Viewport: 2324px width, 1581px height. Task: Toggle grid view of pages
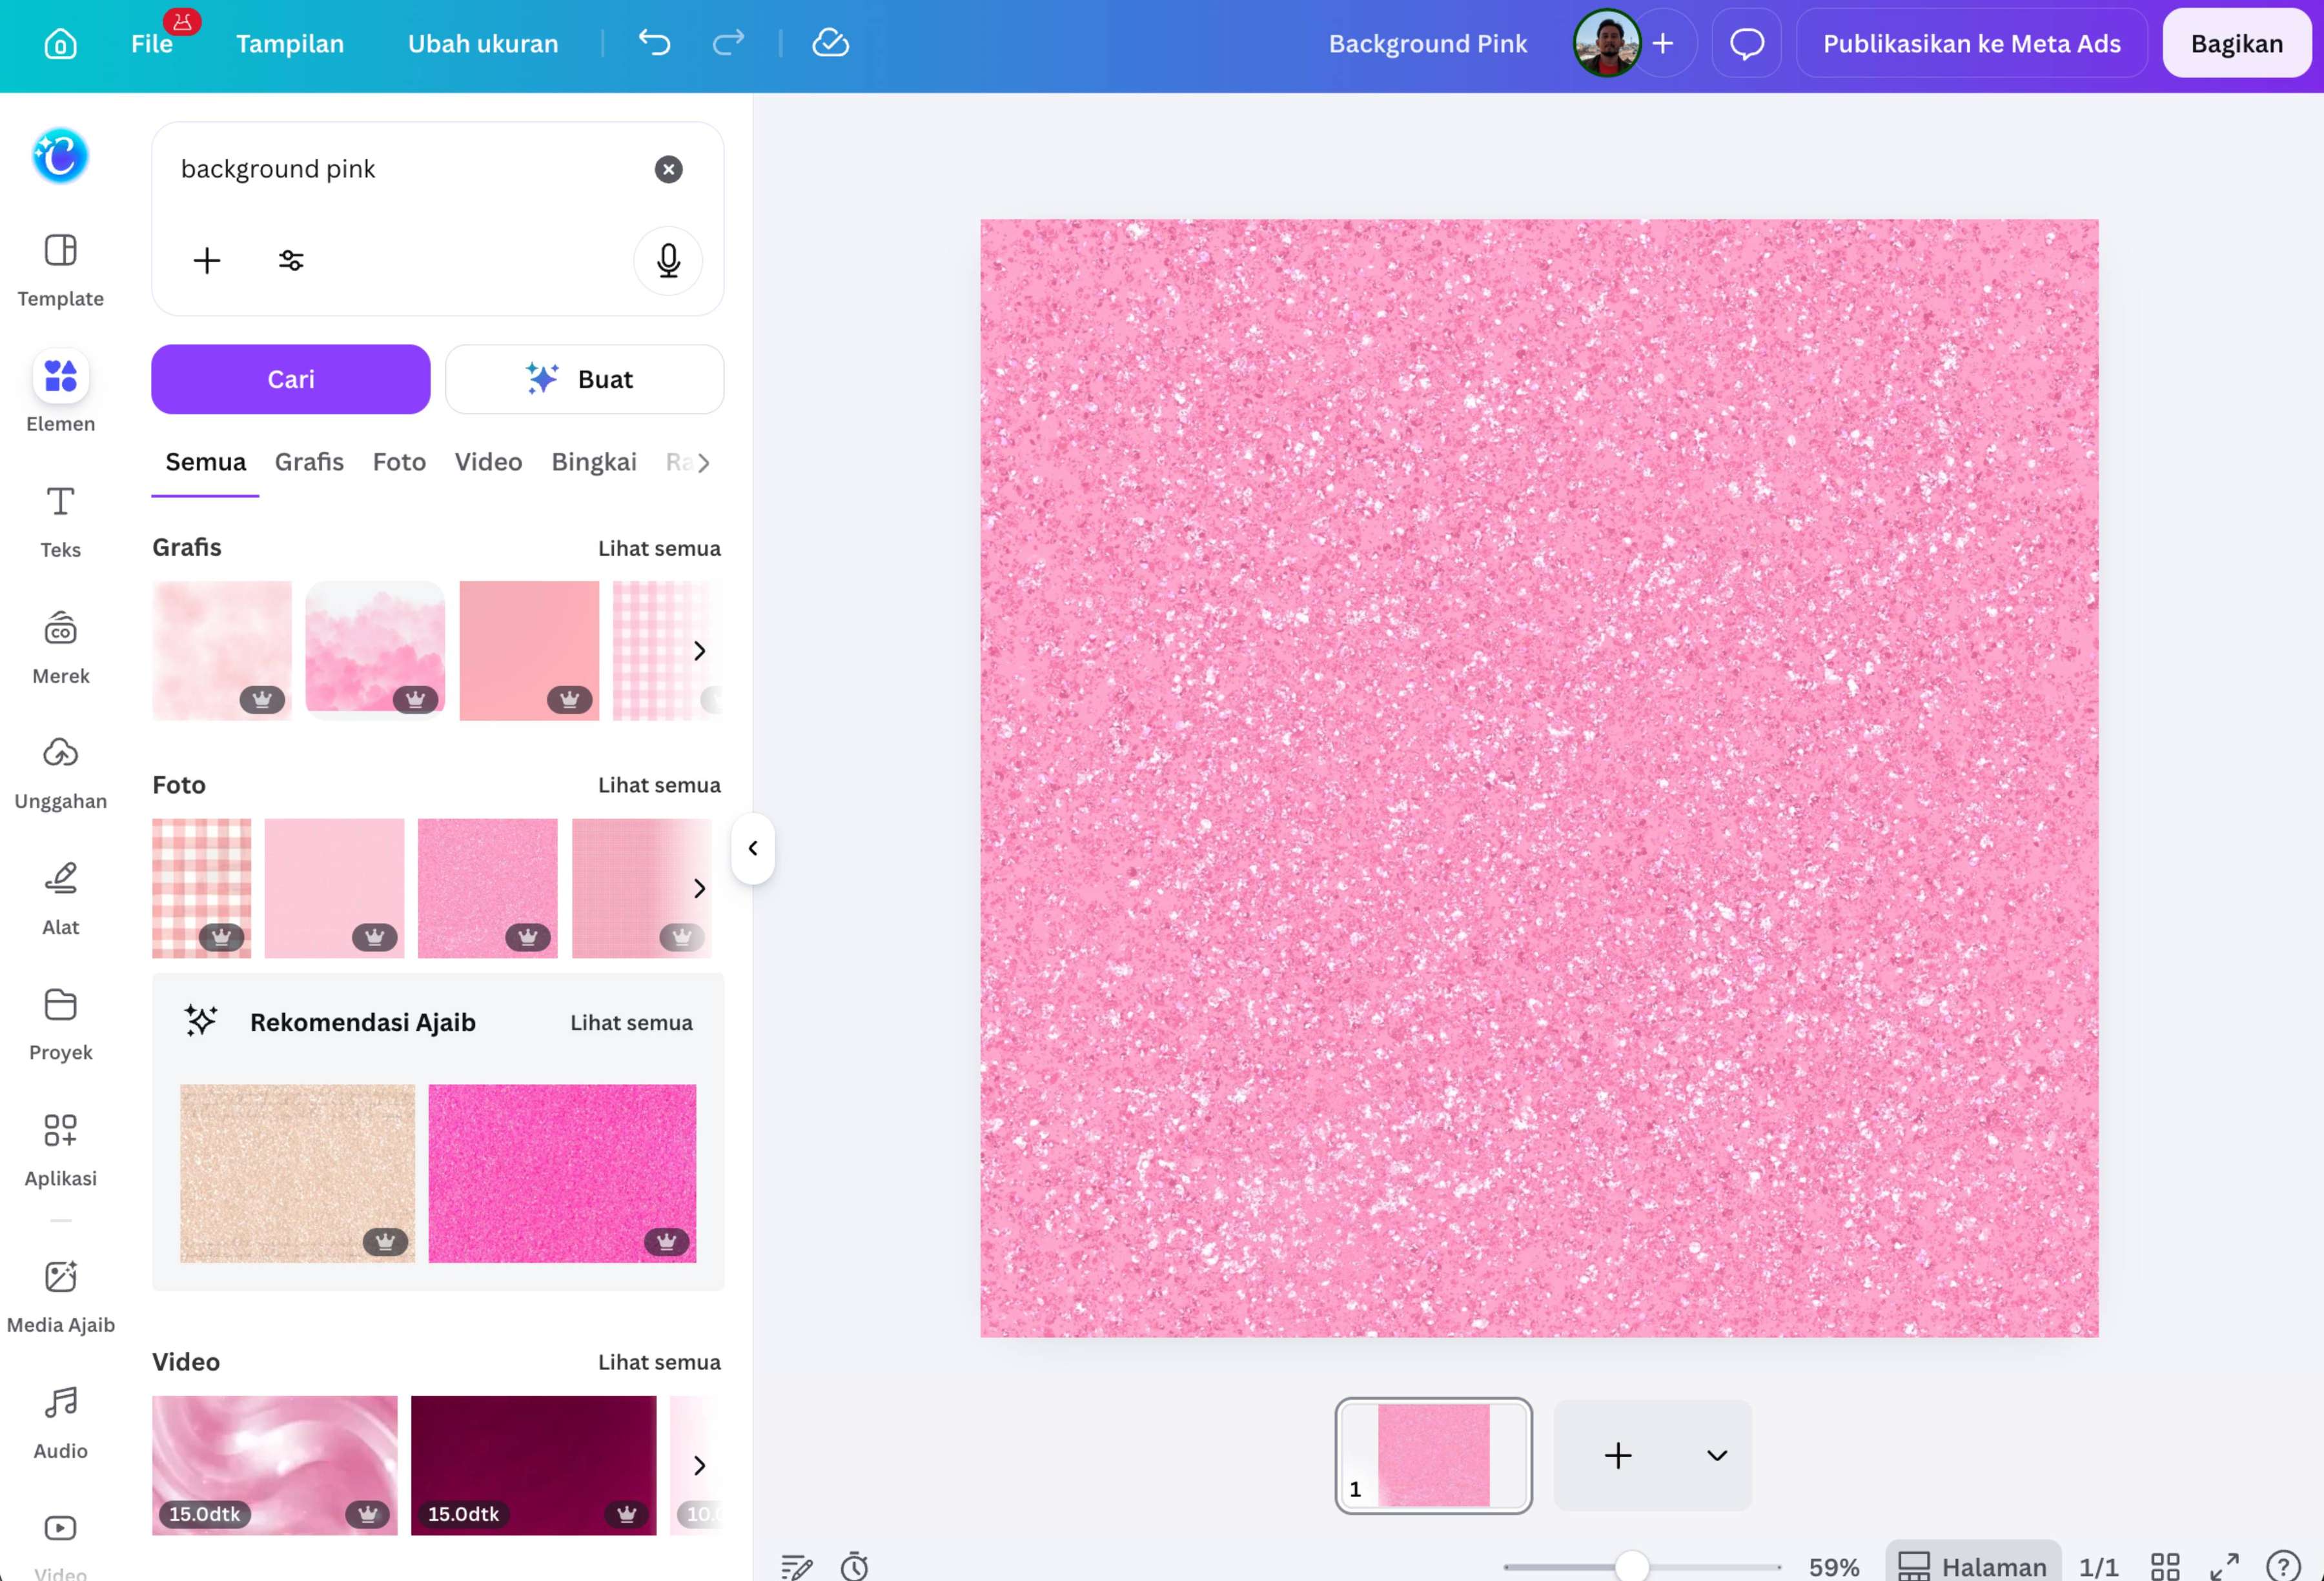point(2165,1566)
